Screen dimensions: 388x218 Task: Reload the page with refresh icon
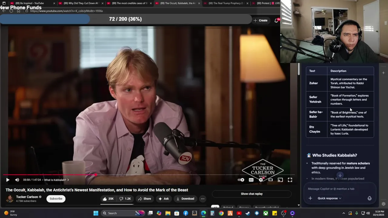[11, 11]
